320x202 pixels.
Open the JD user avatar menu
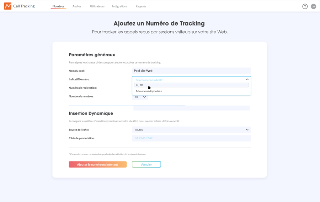[313, 6]
